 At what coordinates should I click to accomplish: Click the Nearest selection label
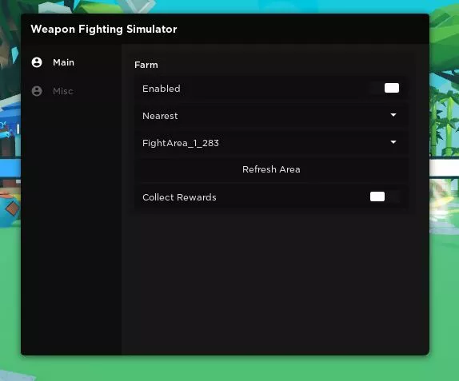160,116
